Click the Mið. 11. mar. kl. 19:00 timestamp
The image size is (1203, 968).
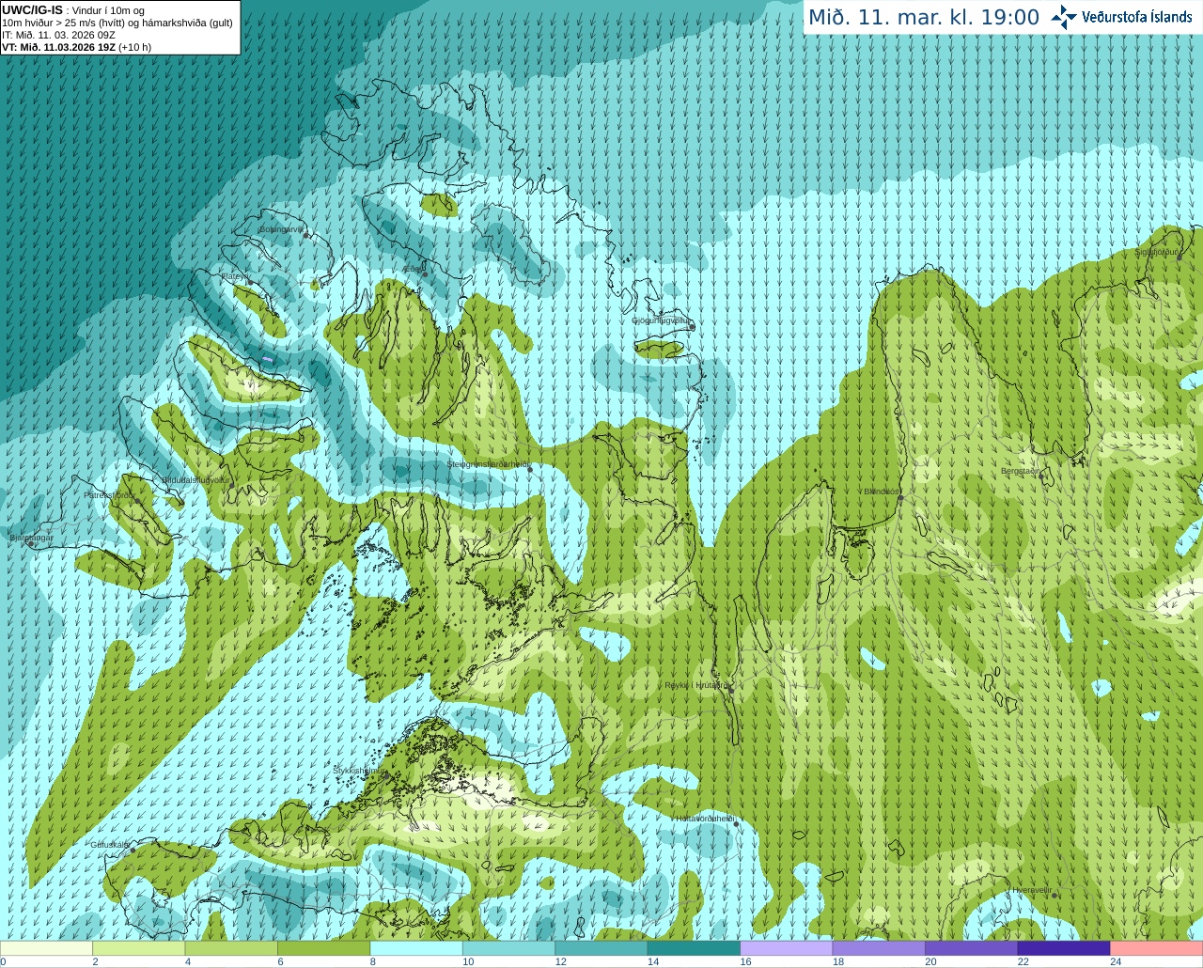coord(924,17)
